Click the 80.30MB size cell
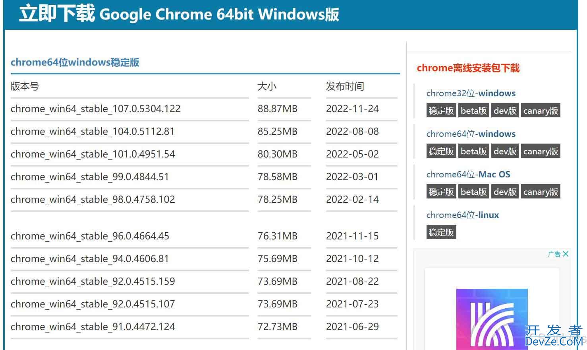This screenshot has height=350, width=587. [278, 154]
